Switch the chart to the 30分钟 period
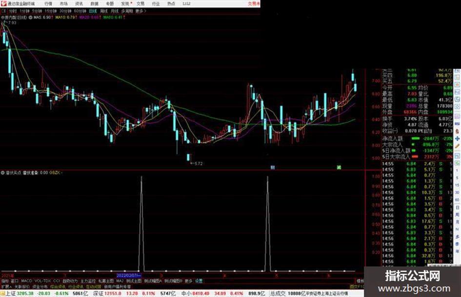The image size is (461, 297). click(x=65, y=11)
